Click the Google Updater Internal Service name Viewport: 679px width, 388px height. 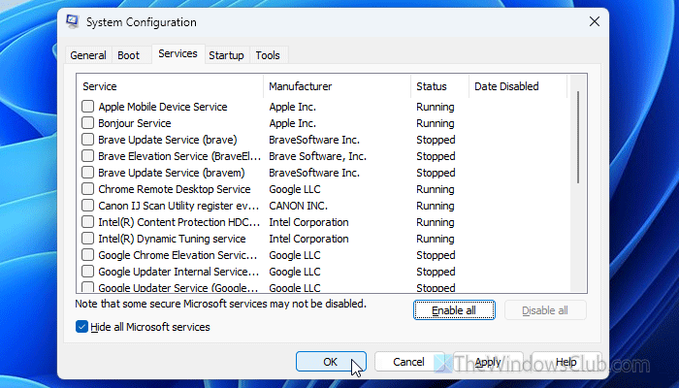[x=178, y=271]
